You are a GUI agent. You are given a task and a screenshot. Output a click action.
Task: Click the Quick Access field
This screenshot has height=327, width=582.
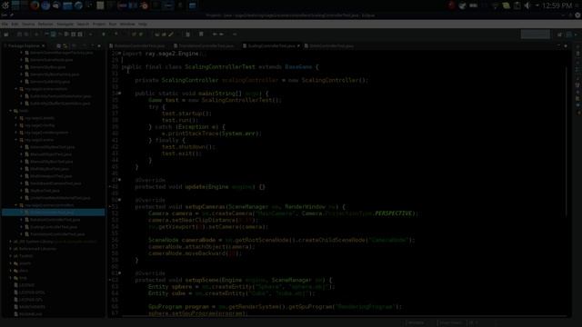click(x=536, y=35)
